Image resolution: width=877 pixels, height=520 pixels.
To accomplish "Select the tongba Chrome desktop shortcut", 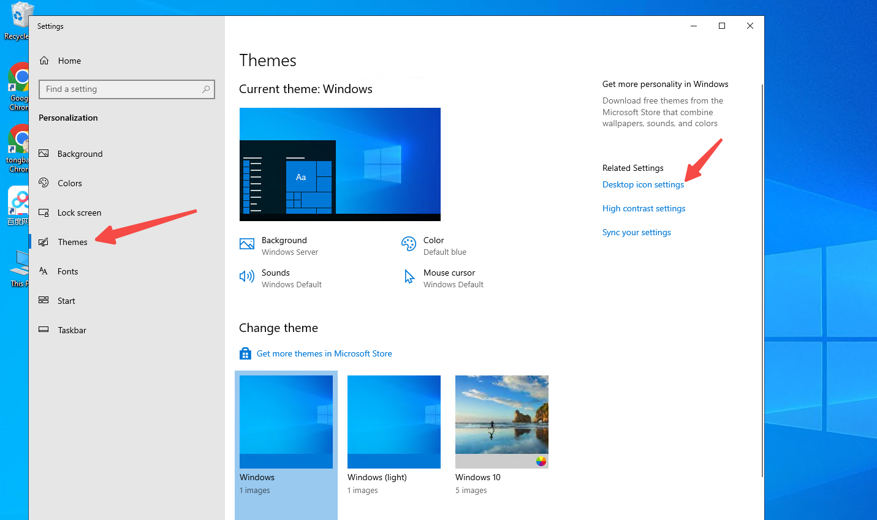I will click(x=17, y=148).
